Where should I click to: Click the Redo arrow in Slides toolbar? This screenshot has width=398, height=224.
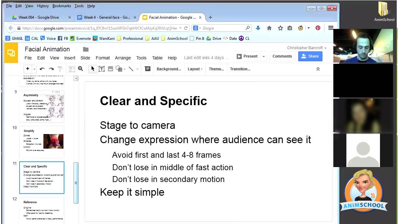(51, 69)
